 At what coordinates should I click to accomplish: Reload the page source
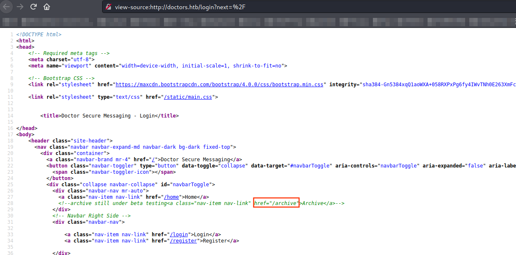33,7
